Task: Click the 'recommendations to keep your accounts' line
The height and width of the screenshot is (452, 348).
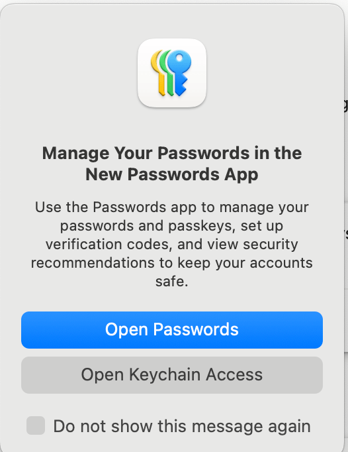Action: [172, 263]
